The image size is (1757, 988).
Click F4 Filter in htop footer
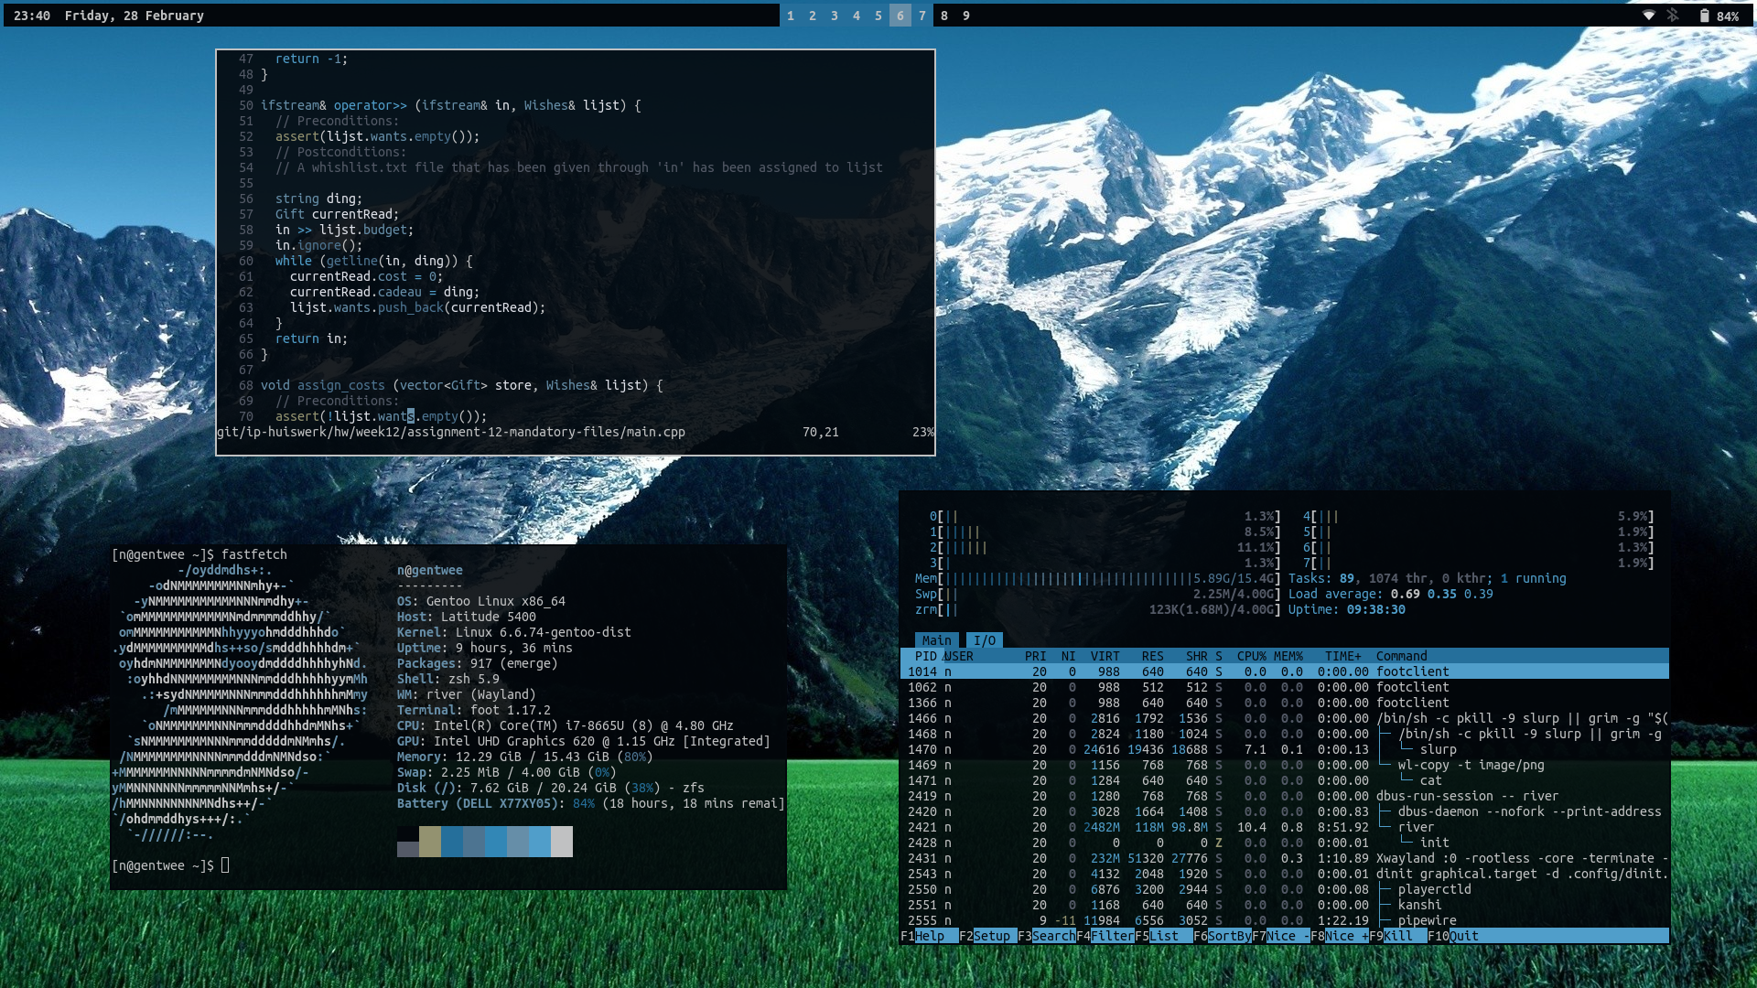click(x=1105, y=936)
